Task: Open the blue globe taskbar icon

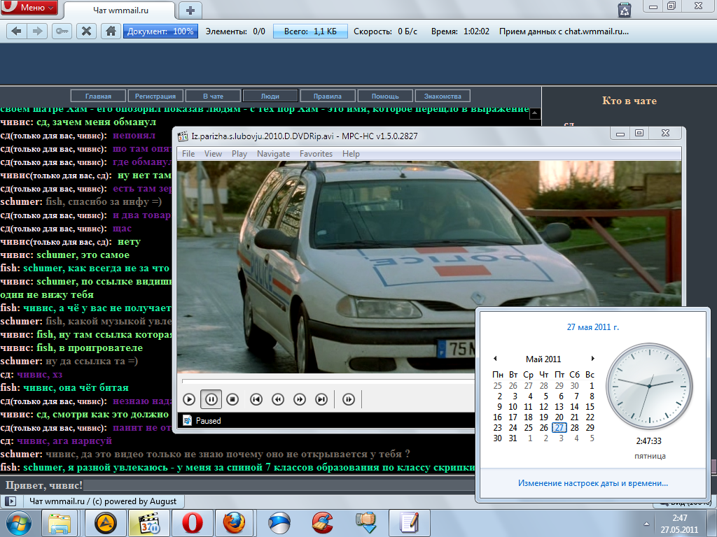Action: [x=279, y=523]
